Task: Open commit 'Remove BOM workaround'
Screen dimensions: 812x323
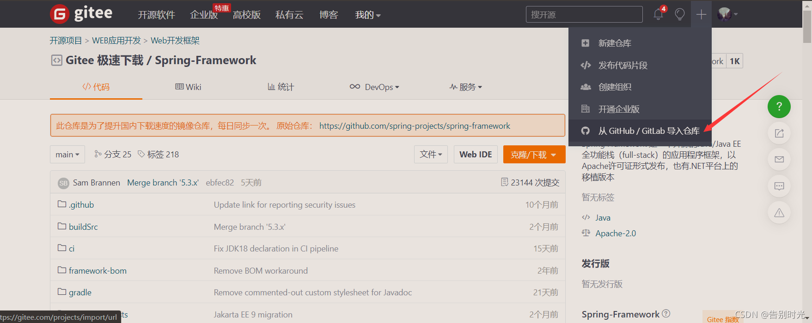Action: pos(261,270)
